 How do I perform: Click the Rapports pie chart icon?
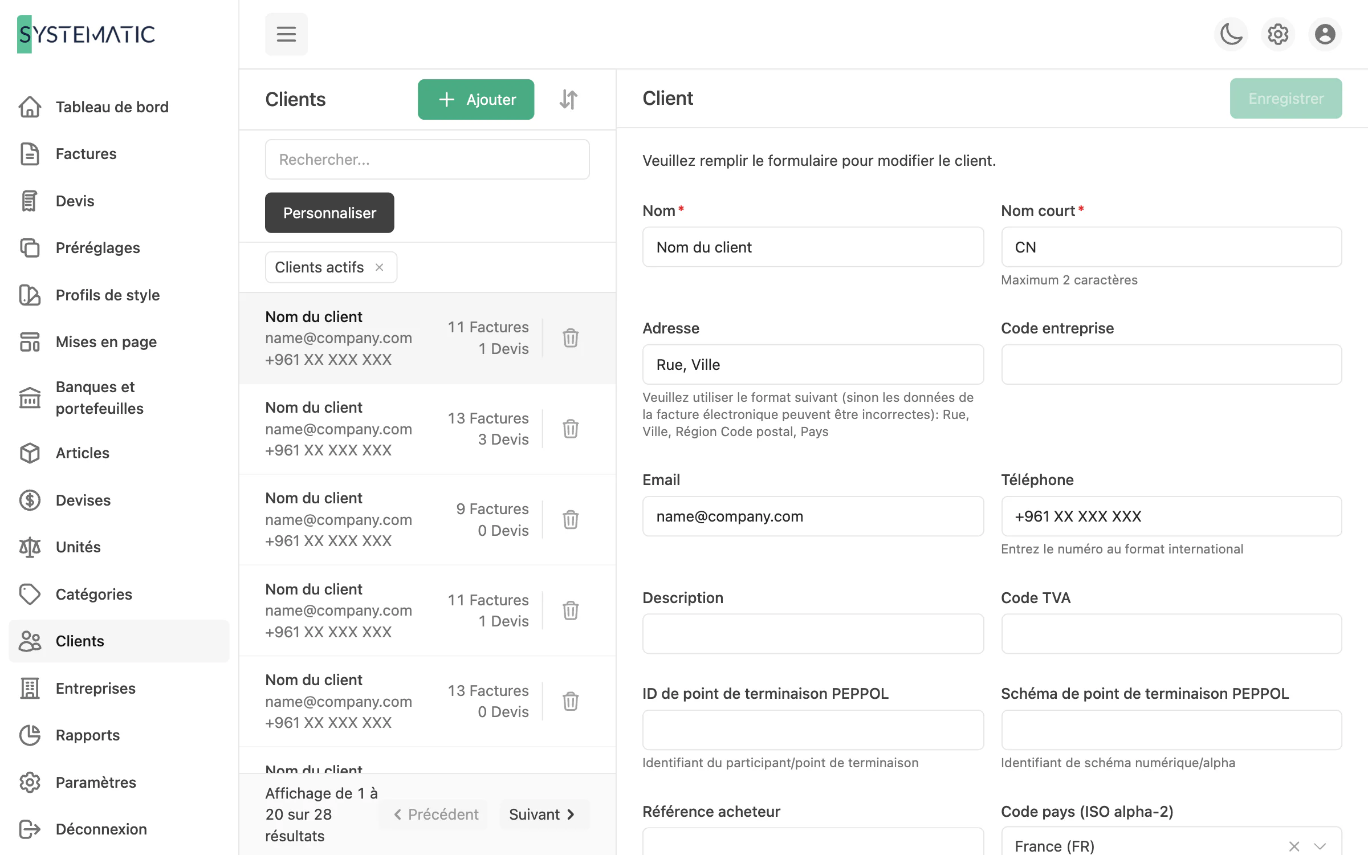(x=30, y=735)
